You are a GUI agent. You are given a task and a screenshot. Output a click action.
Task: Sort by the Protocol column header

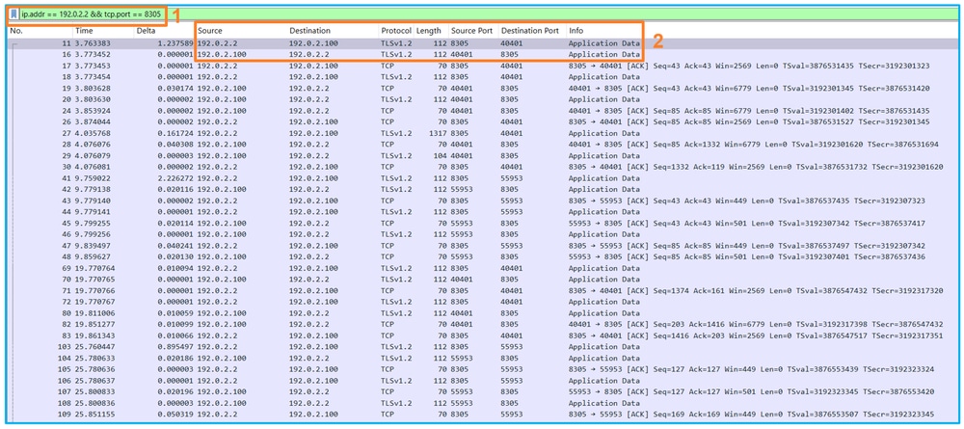396,31
